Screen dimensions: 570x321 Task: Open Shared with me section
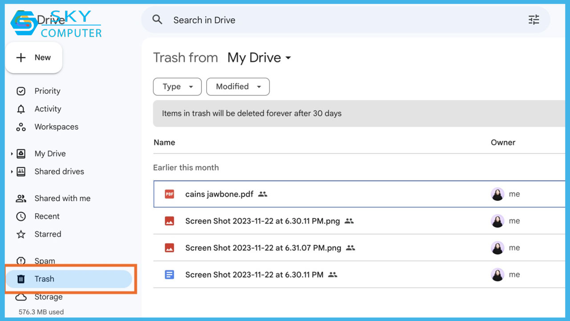(x=62, y=198)
